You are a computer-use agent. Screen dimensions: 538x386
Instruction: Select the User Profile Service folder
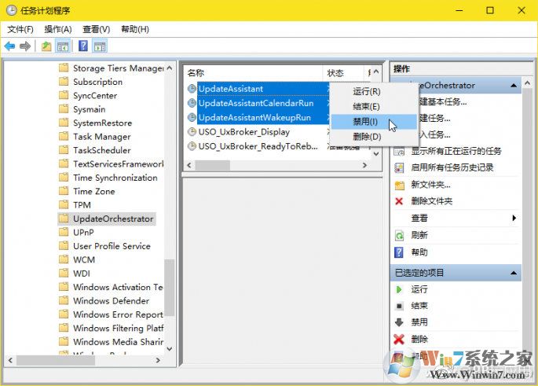click(112, 246)
